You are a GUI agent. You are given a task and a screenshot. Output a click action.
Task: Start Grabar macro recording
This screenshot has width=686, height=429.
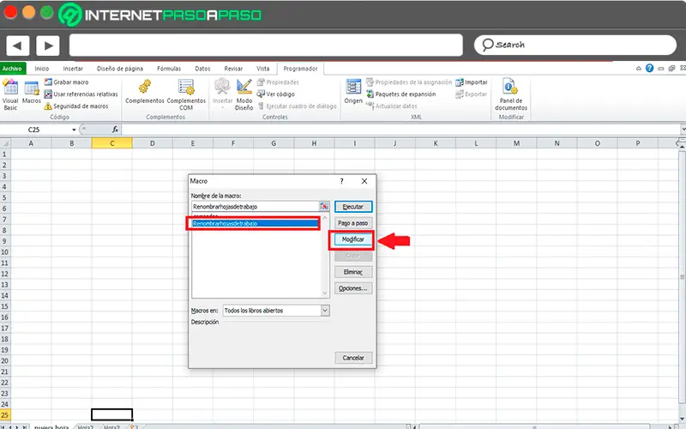67,82
